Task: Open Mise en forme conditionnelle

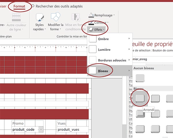Action: click(x=76, y=22)
